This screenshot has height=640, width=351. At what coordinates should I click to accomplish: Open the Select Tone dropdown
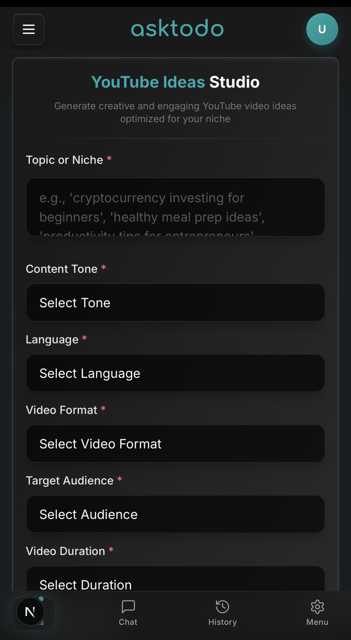click(175, 303)
